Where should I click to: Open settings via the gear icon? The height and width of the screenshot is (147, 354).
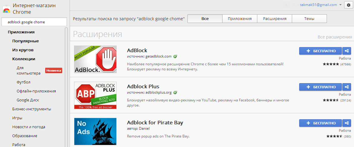[348, 5]
